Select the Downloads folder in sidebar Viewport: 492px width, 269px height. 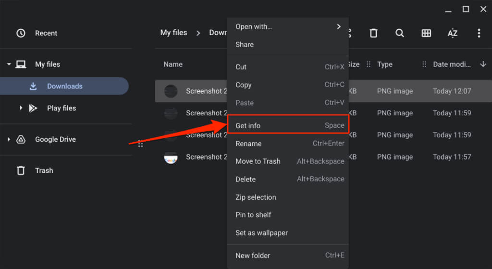point(64,86)
